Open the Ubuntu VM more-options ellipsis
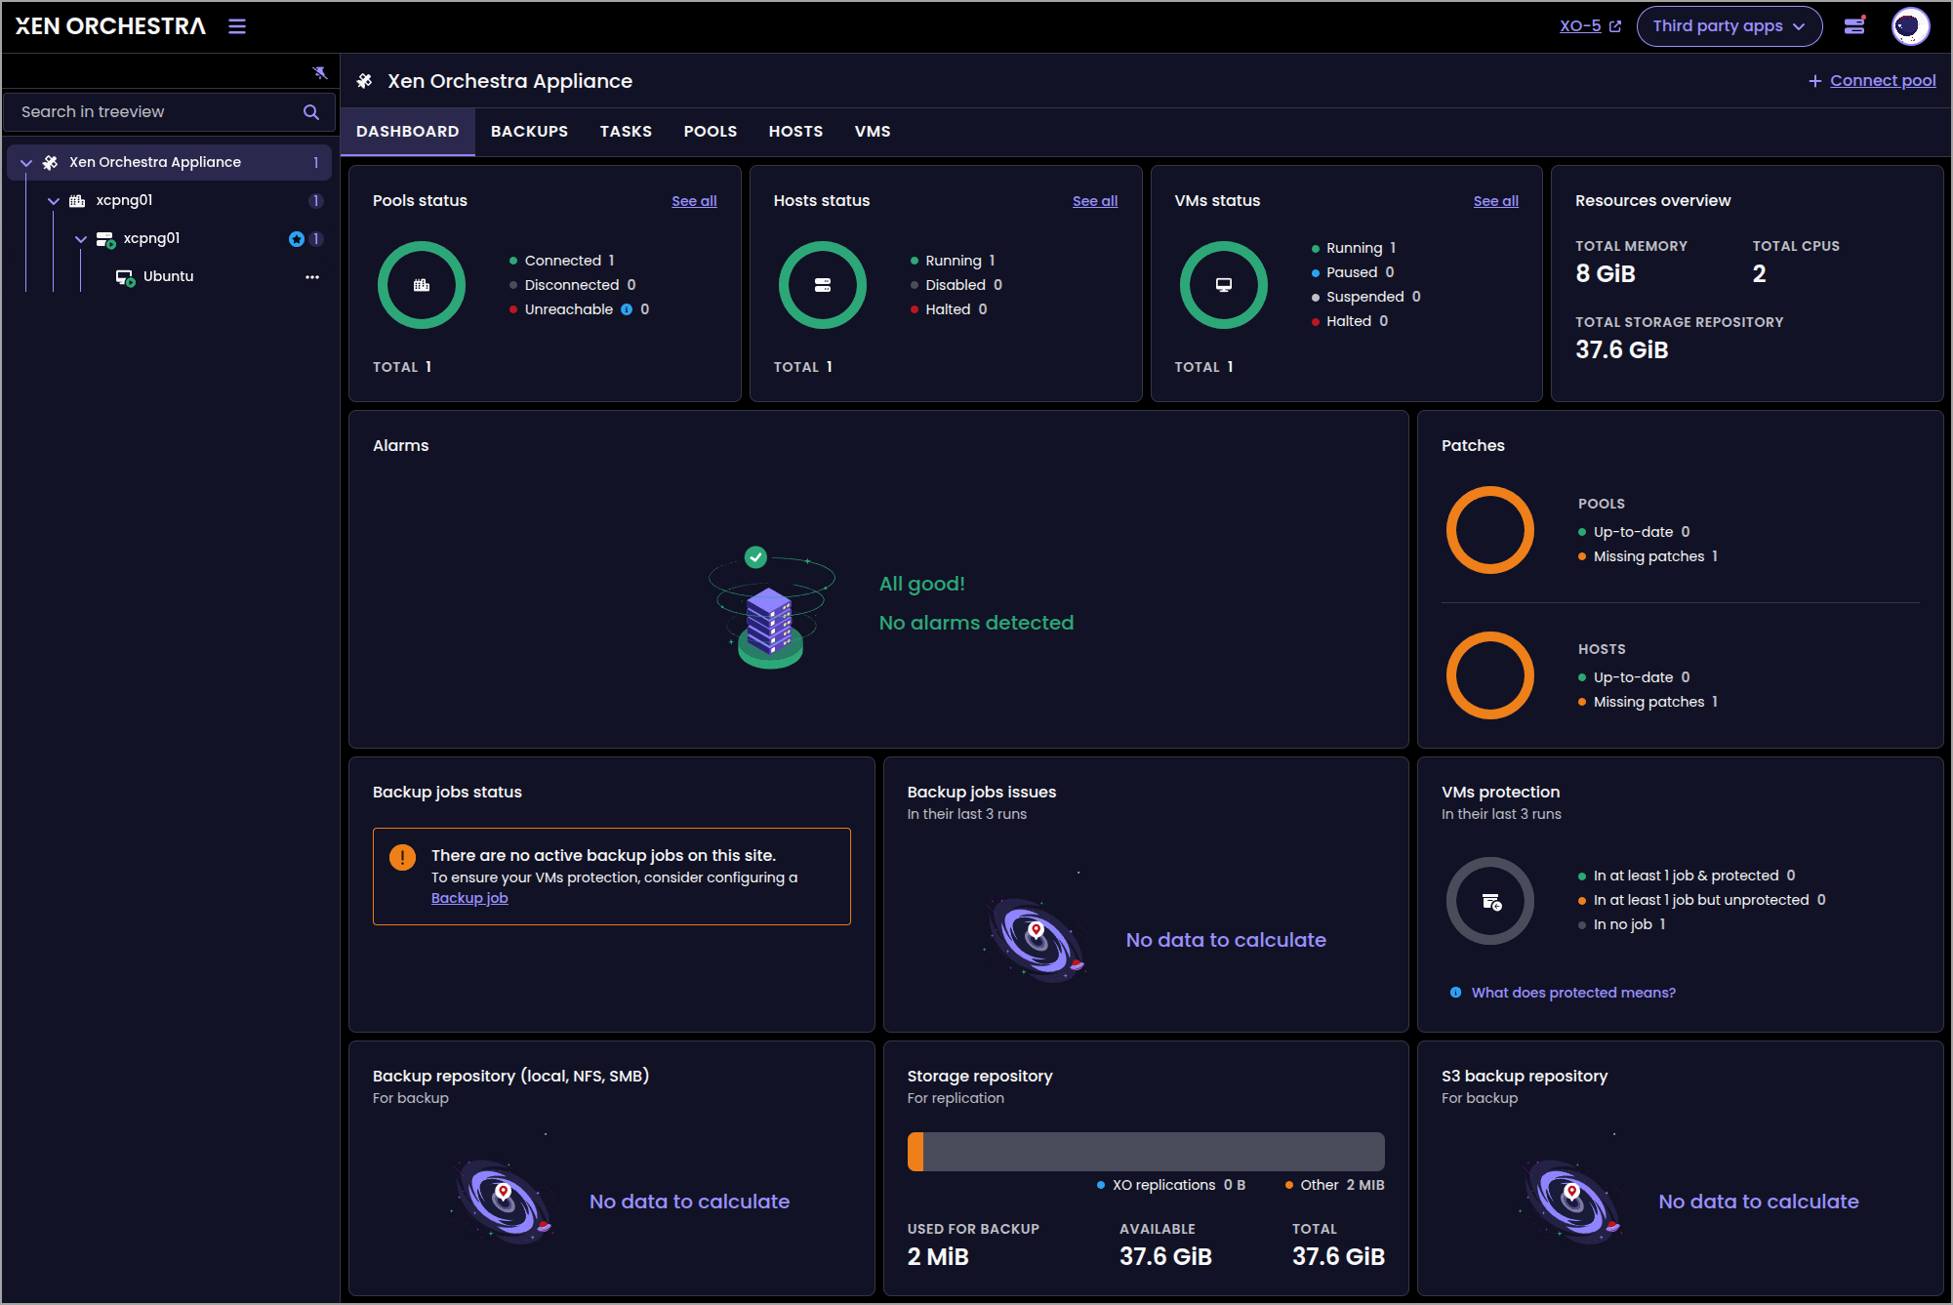The image size is (1953, 1305). click(312, 277)
